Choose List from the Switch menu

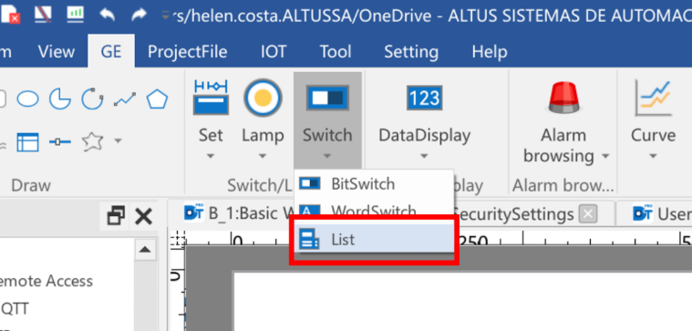(376, 240)
